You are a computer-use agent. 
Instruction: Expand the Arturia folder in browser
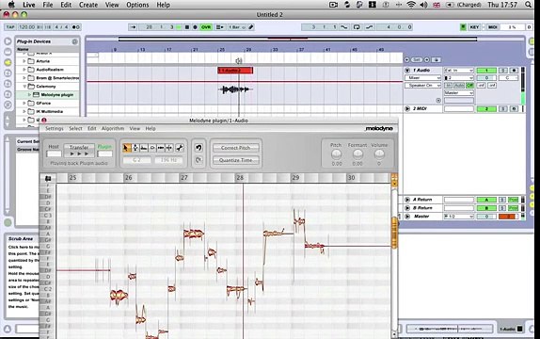click(24, 61)
